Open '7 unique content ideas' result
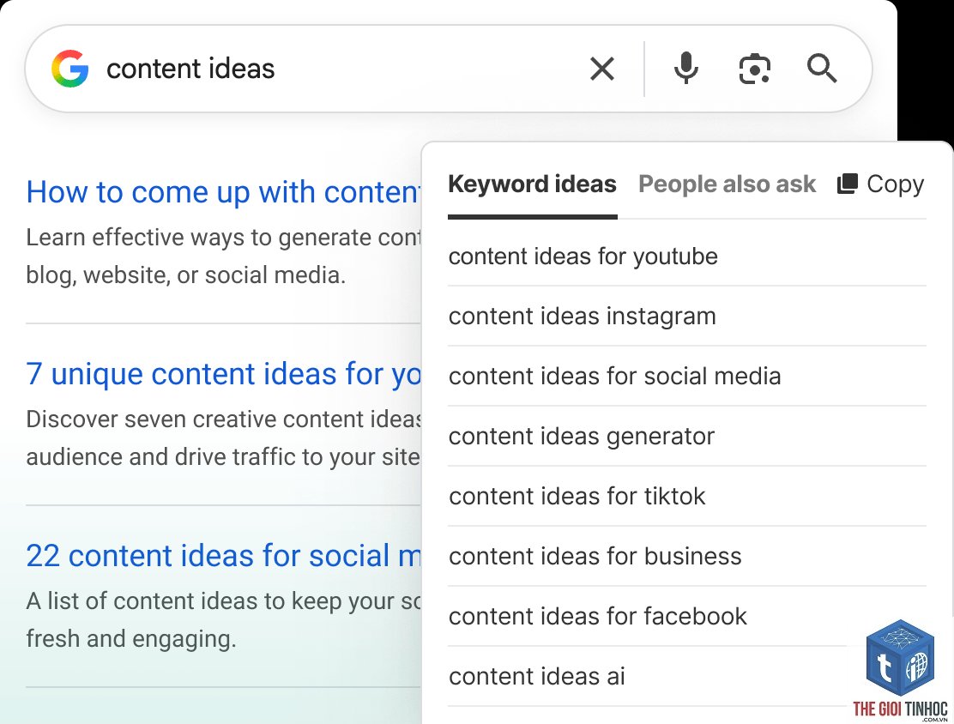 coord(223,373)
